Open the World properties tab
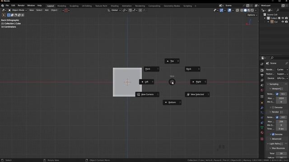Viewport: 289px width, 162px height. pos(262,90)
